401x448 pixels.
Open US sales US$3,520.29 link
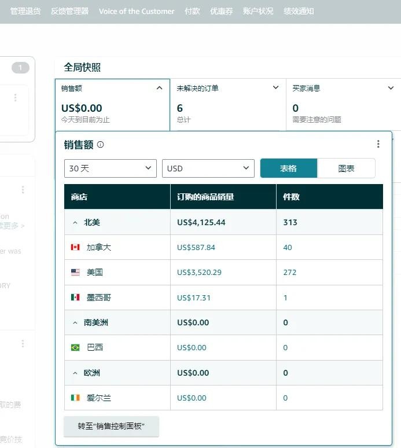(199, 272)
